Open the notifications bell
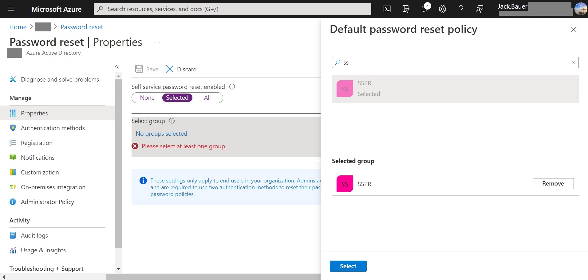 (424, 9)
